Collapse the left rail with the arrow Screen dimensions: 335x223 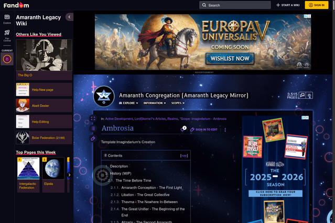[70, 17]
